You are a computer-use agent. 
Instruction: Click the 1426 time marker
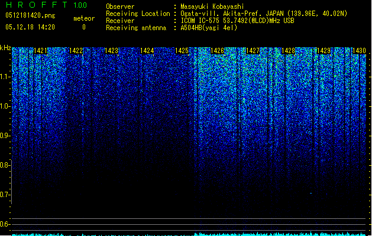pyautogui.click(x=217, y=51)
